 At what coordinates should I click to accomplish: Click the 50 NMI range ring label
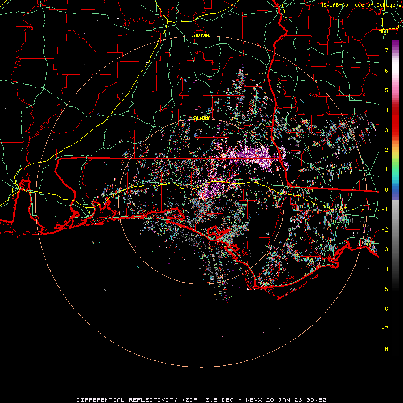201,118
